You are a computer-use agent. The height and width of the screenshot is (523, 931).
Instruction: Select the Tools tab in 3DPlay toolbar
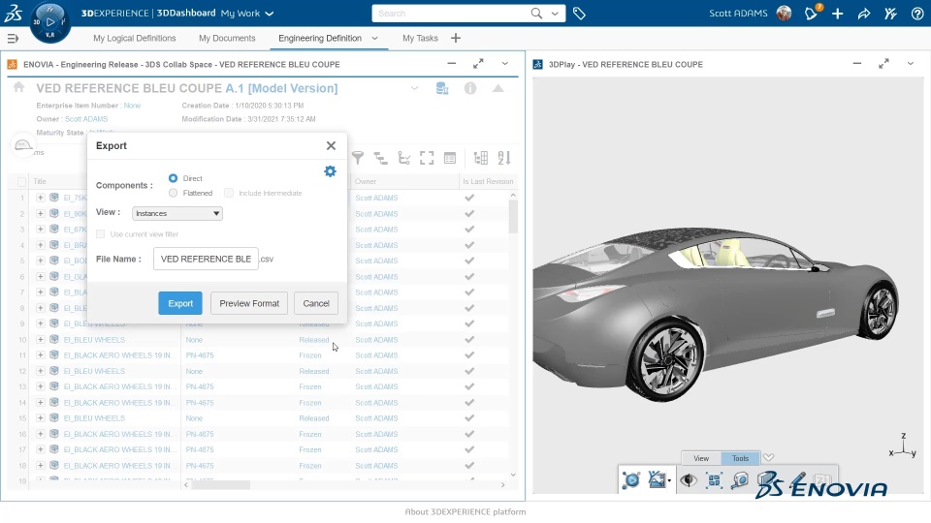(x=740, y=458)
